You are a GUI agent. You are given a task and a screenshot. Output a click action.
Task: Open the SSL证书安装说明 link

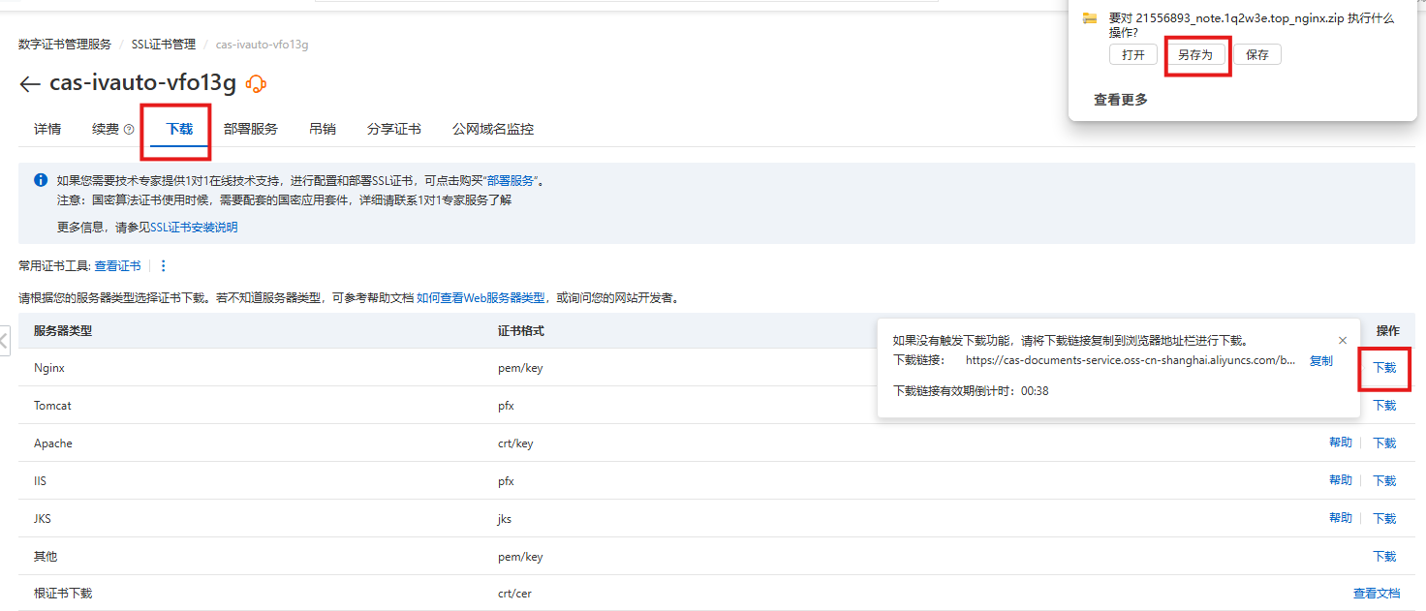click(194, 228)
